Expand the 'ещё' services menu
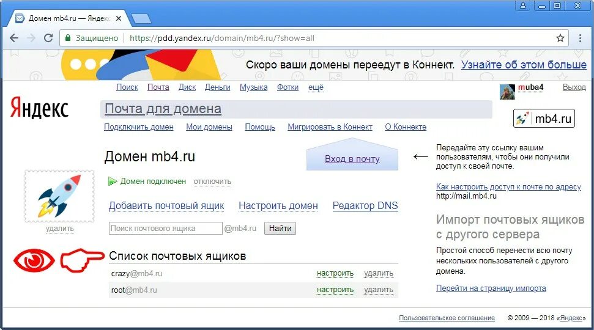 [316, 87]
